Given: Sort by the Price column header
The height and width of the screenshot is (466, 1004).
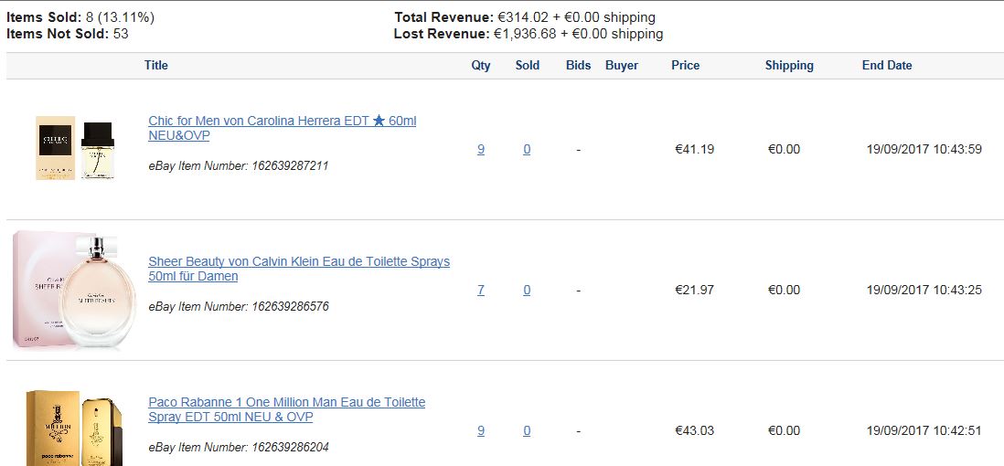Looking at the screenshot, I should (x=685, y=65).
